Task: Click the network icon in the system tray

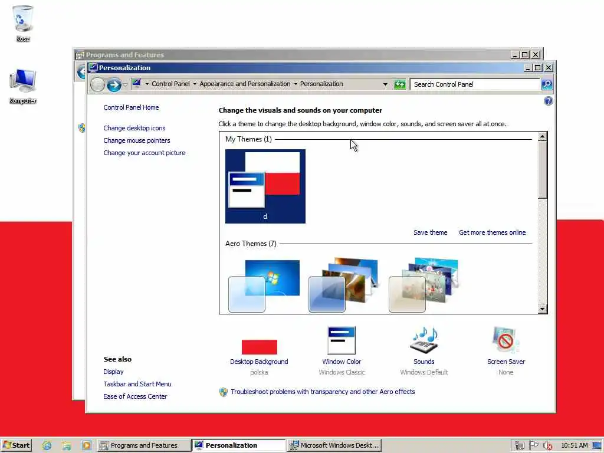Action: pyautogui.click(x=519, y=445)
